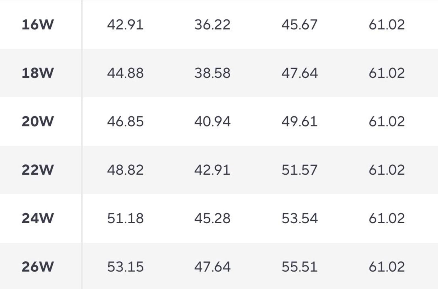Select the 22W size row label

(38, 170)
